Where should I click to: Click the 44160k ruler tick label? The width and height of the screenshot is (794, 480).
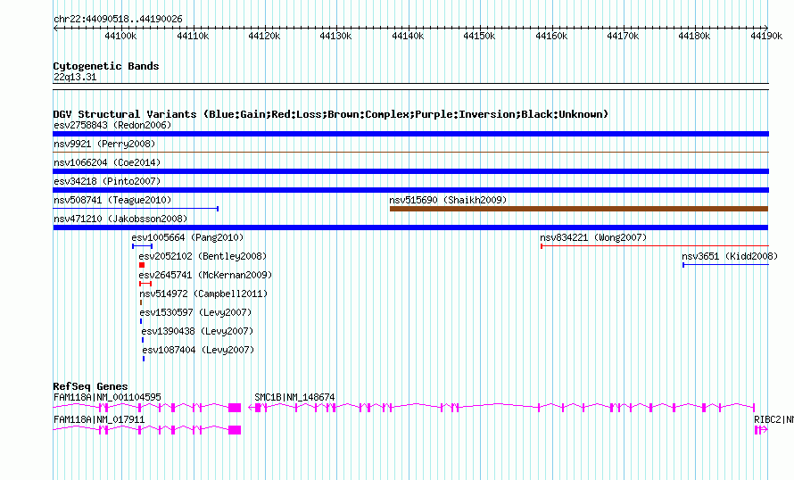point(551,36)
